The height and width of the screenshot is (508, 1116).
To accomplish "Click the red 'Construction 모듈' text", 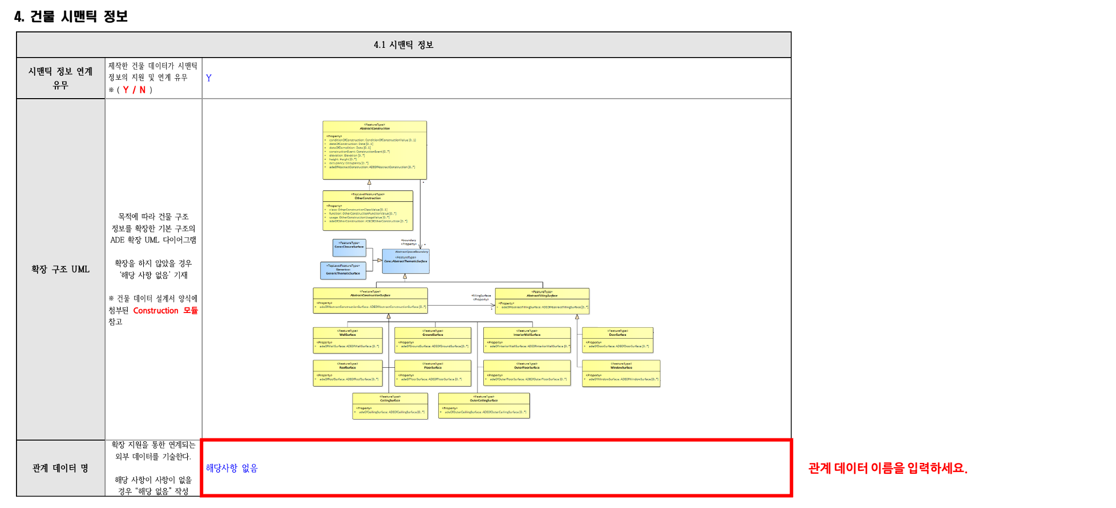I will (x=165, y=310).
